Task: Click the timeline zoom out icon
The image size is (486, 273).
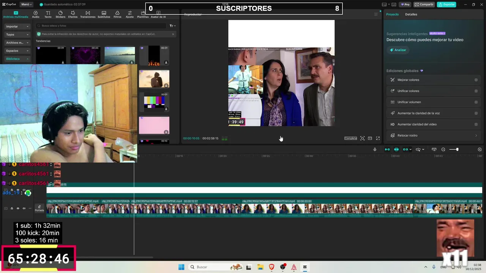Action: [x=443, y=149]
